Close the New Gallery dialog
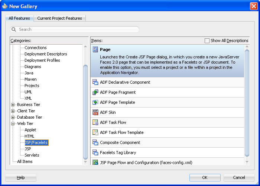The width and height of the screenshot is (260, 186). [x=254, y=6]
